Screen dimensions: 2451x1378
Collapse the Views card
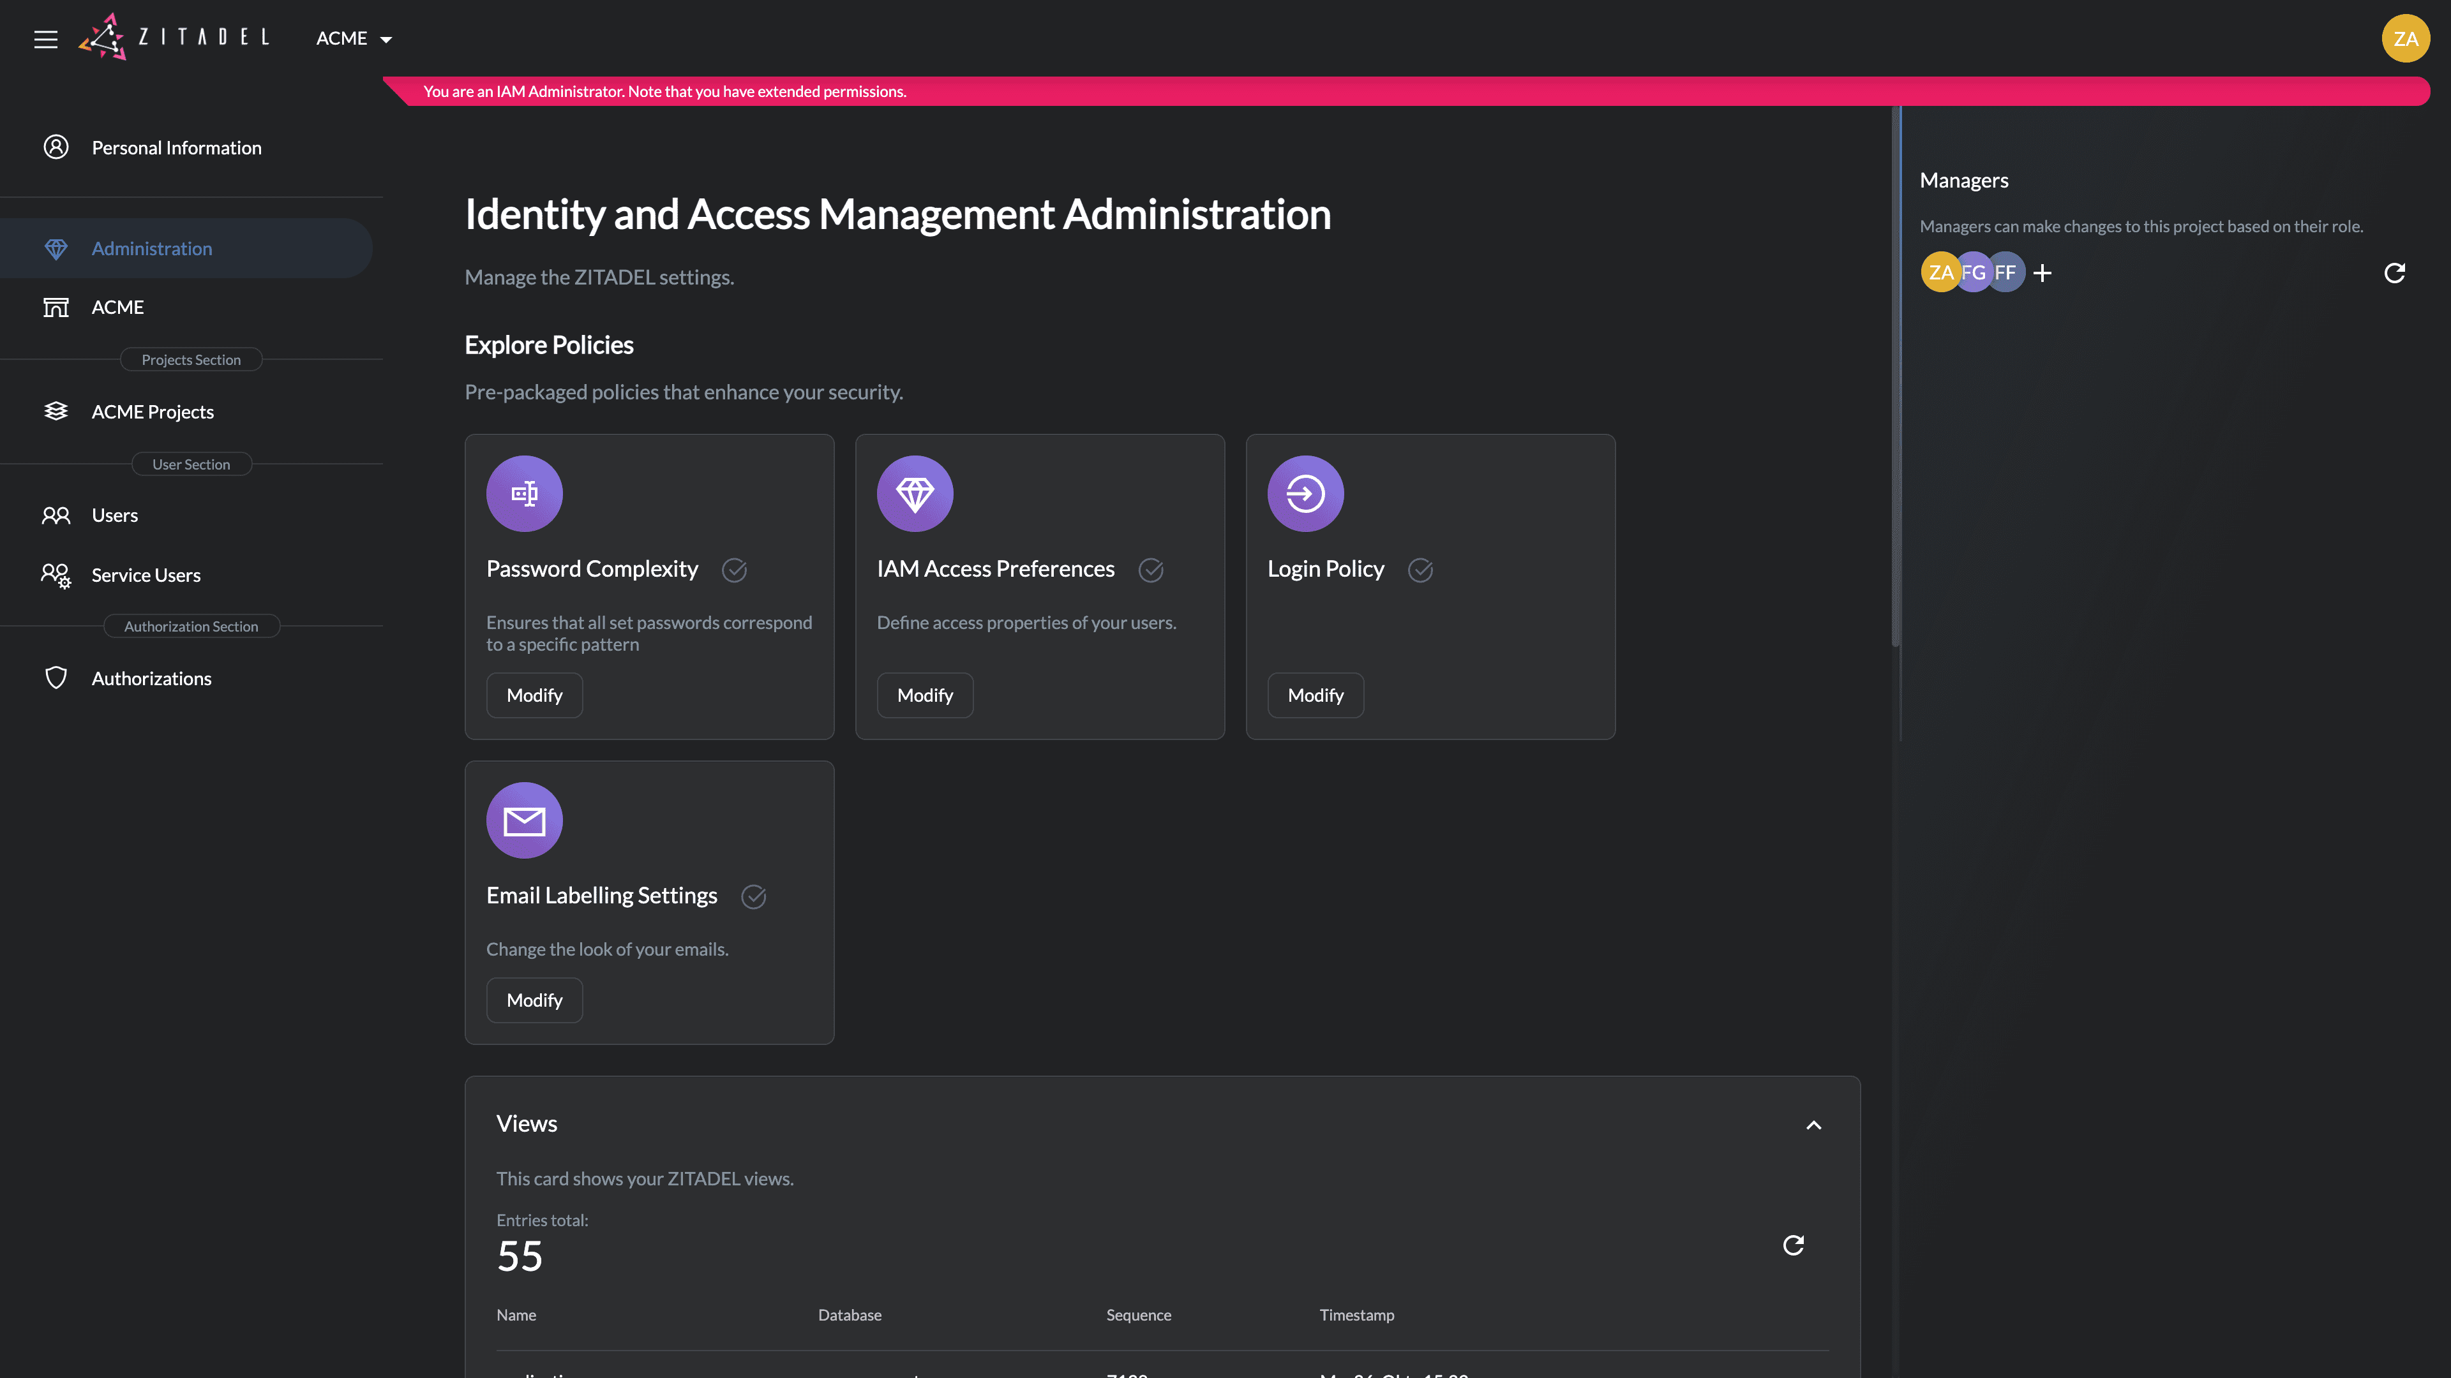click(x=1813, y=1125)
